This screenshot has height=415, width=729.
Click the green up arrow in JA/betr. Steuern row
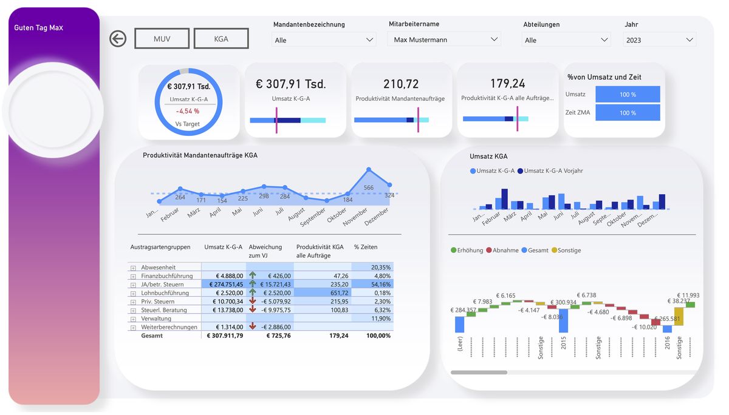(253, 284)
